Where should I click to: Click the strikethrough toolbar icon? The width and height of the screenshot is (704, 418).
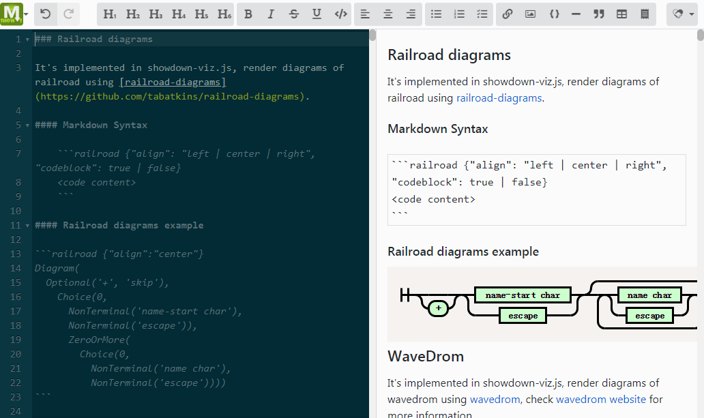click(x=294, y=14)
